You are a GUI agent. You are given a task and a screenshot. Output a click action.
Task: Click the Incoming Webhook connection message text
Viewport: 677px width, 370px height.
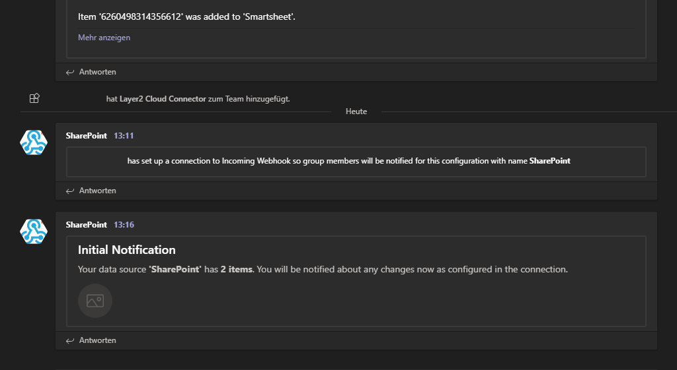pos(348,161)
